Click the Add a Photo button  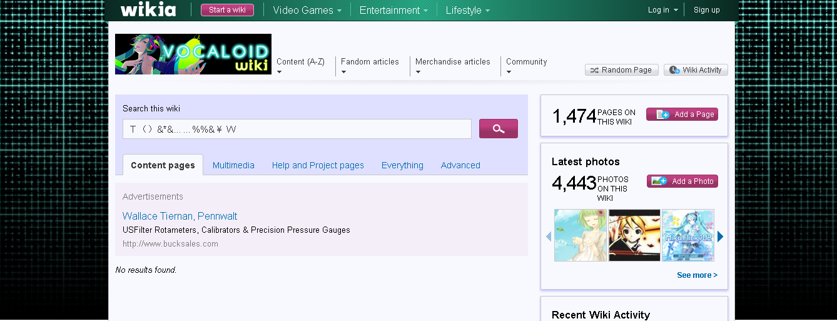pyautogui.click(x=682, y=181)
